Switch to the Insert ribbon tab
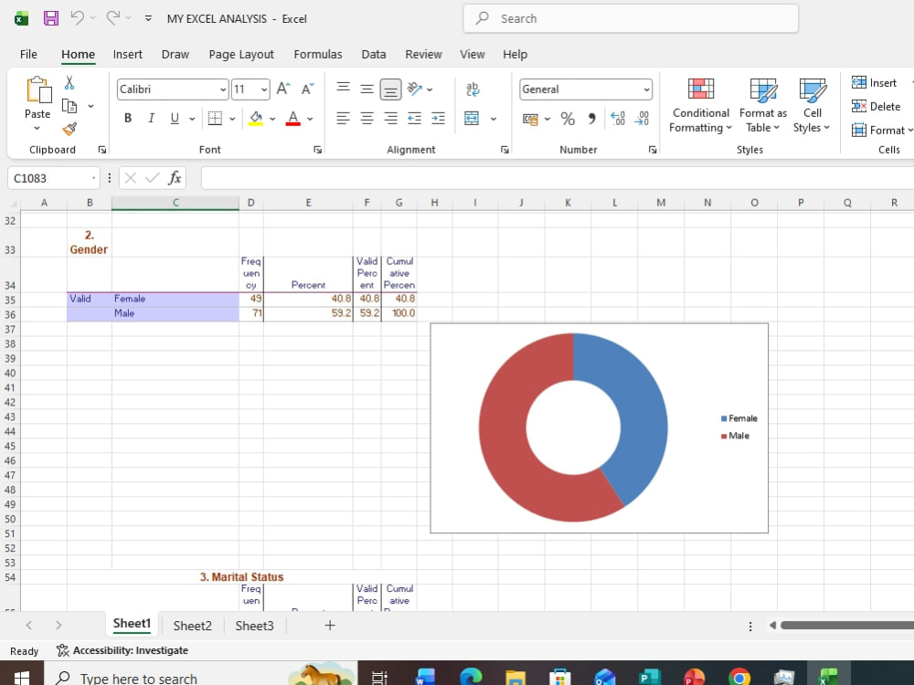This screenshot has width=914, height=685. (x=127, y=54)
